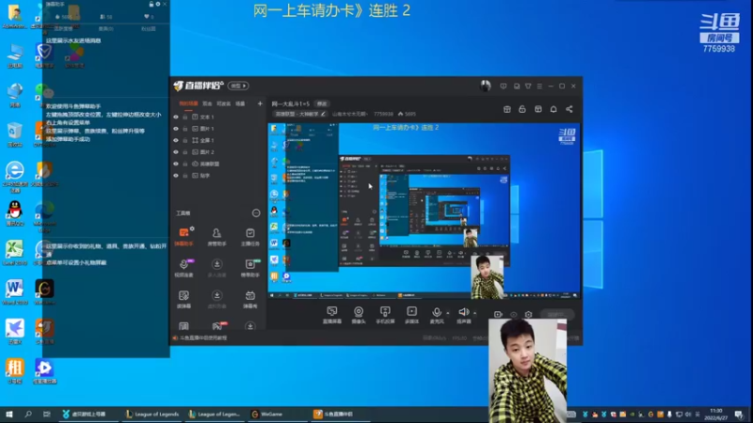Image resolution: width=753 pixels, height=423 pixels.
Task: Select the 文本 1 layer row
Action: tap(218, 117)
